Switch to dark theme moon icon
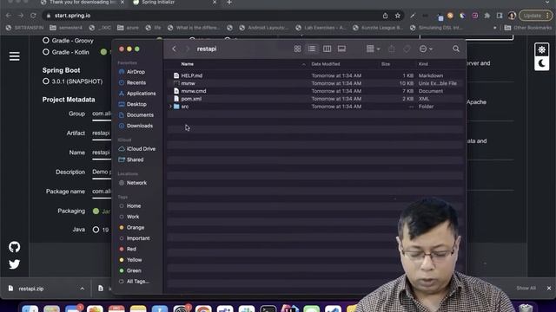 (541, 63)
